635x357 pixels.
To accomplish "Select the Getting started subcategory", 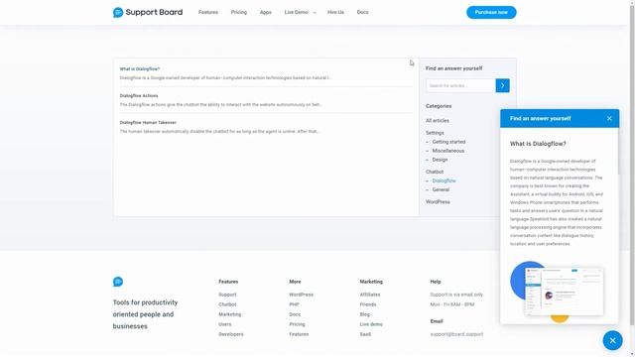I will (x=448, y=142).
